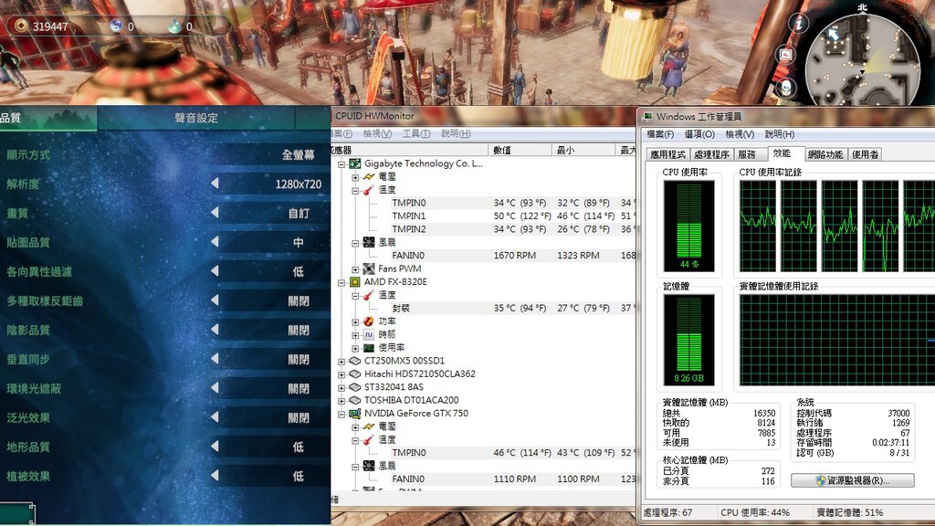The width and height of the screenshot is (935, 526).
Task: Expand the CT250MX500SSD1 drive node
Action: (x=341, y=362)
